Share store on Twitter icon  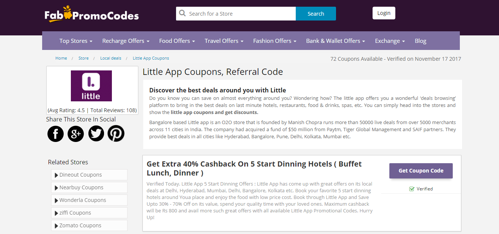pos(96,133)
